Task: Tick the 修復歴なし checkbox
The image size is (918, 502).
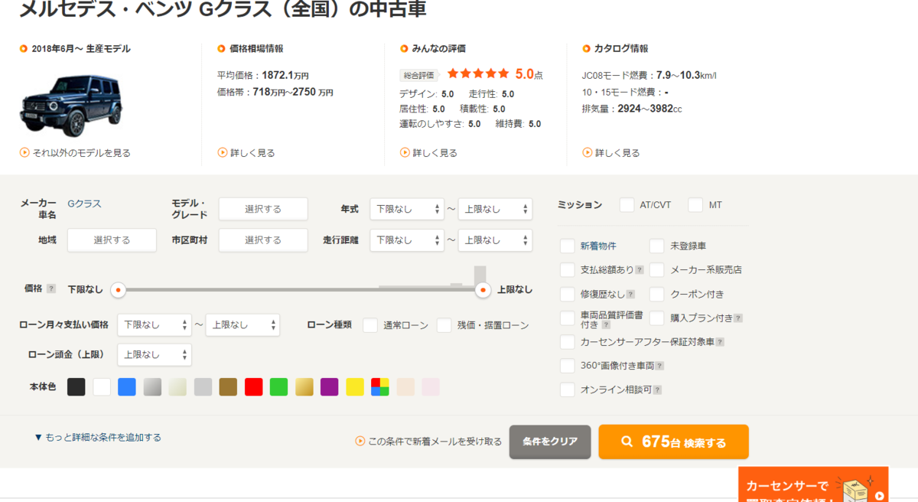Action: [567, 294]
